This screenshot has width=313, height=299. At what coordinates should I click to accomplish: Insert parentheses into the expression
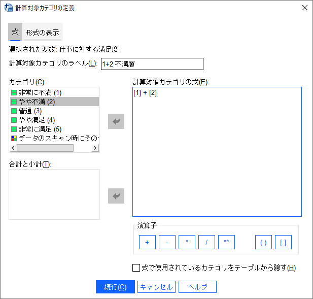[x=263, y=243]
